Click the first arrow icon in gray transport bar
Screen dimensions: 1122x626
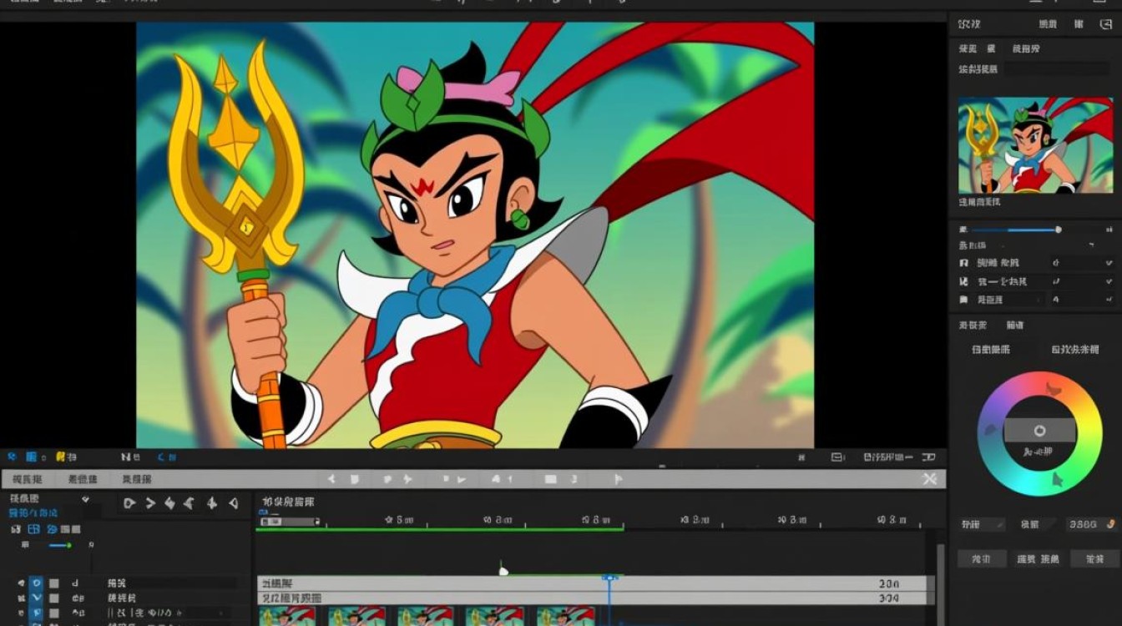pyautogui.click(x=331, y=479)
